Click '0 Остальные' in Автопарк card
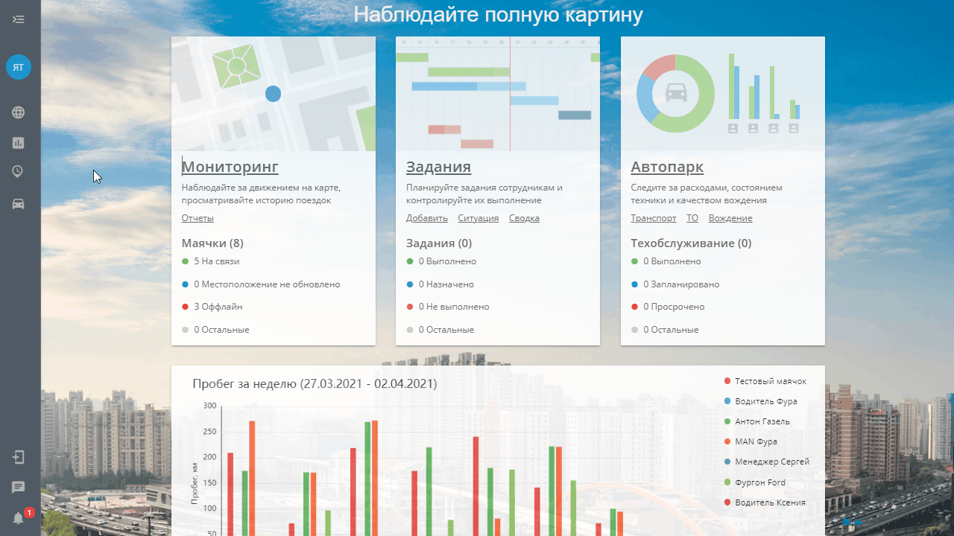 pyautogui.click(x=665, y=330)
